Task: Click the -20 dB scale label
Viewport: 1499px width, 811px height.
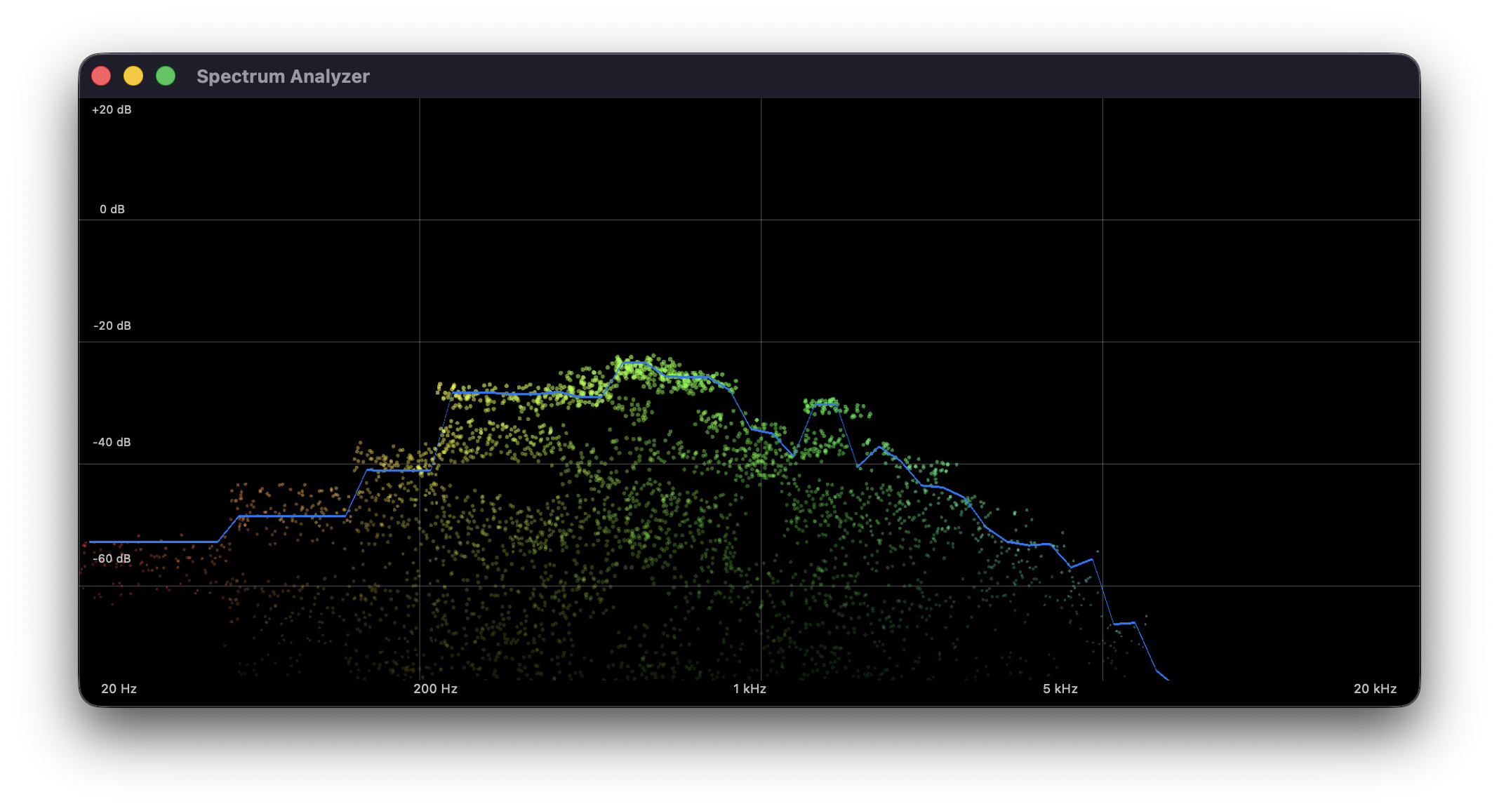Action: coord(111,326)
